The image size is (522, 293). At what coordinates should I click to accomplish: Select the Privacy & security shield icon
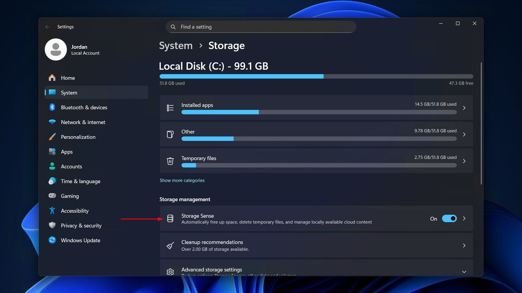[x=52, y=225]
